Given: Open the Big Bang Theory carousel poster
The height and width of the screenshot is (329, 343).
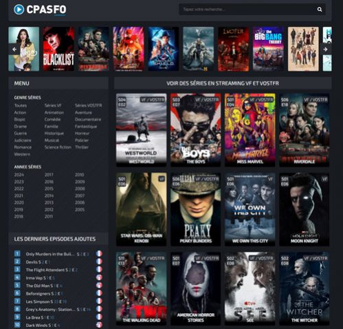Looking at the screenshot, I should tap(268, 49).
